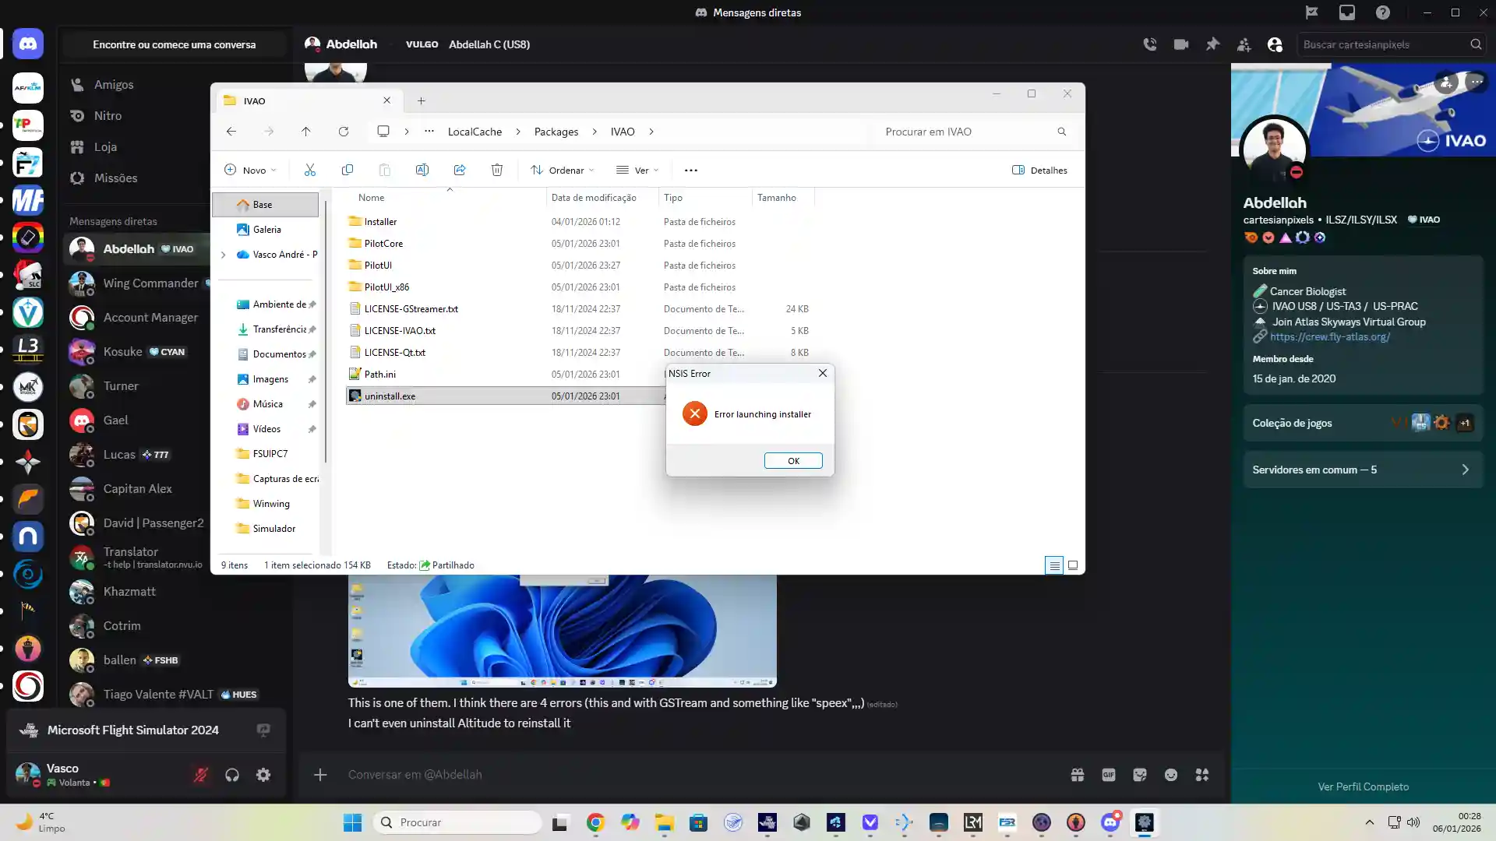The image size is (1496, 841).
Task: Start a voice call with Abdellah
Action: [x=1150, y=44]
